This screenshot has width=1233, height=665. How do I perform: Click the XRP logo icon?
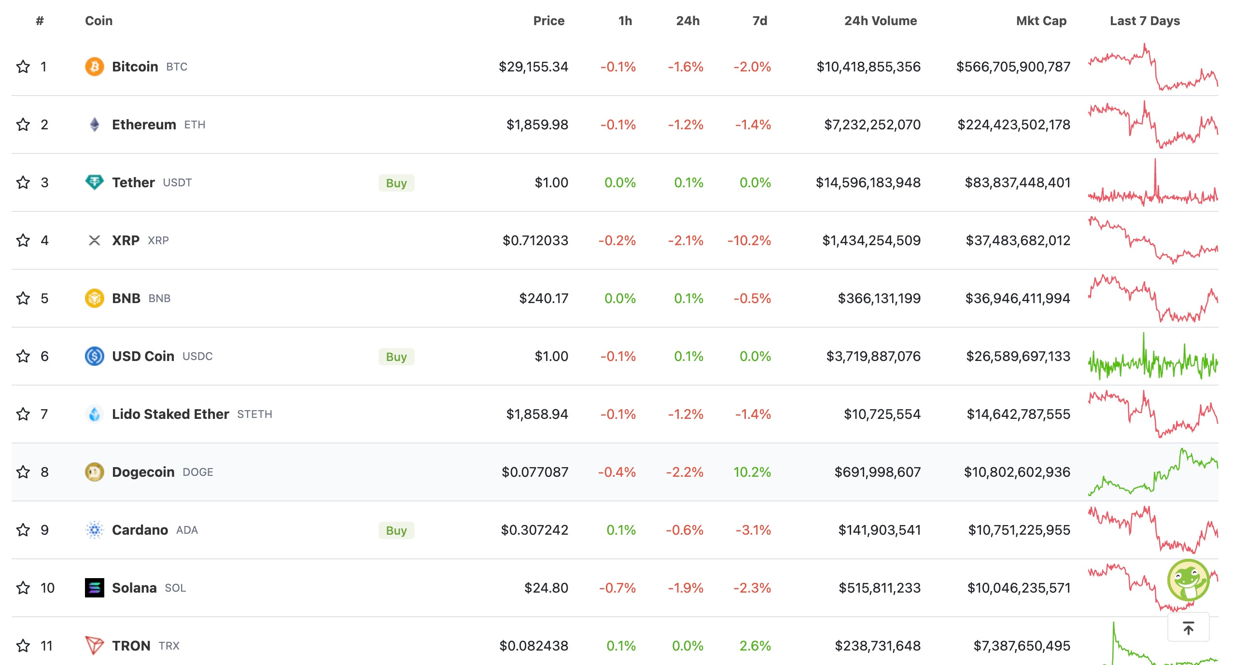tap(95, 240)
